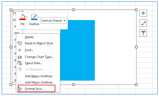Image resolution: width=159 pixels, height=96 pixels.
Task: Click the Fill paint bucket icon
Action: [23, 16]
